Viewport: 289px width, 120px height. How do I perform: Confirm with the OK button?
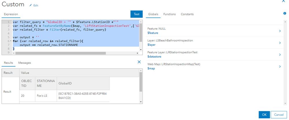tap(264, 114)
